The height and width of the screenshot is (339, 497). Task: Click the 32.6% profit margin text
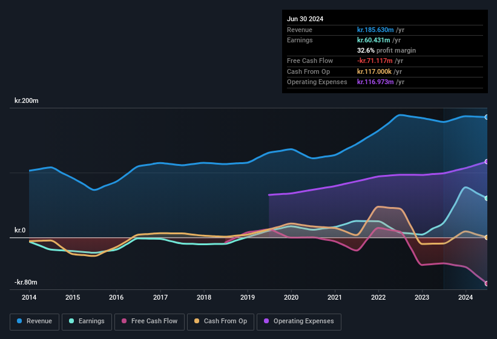click(386, 50)
